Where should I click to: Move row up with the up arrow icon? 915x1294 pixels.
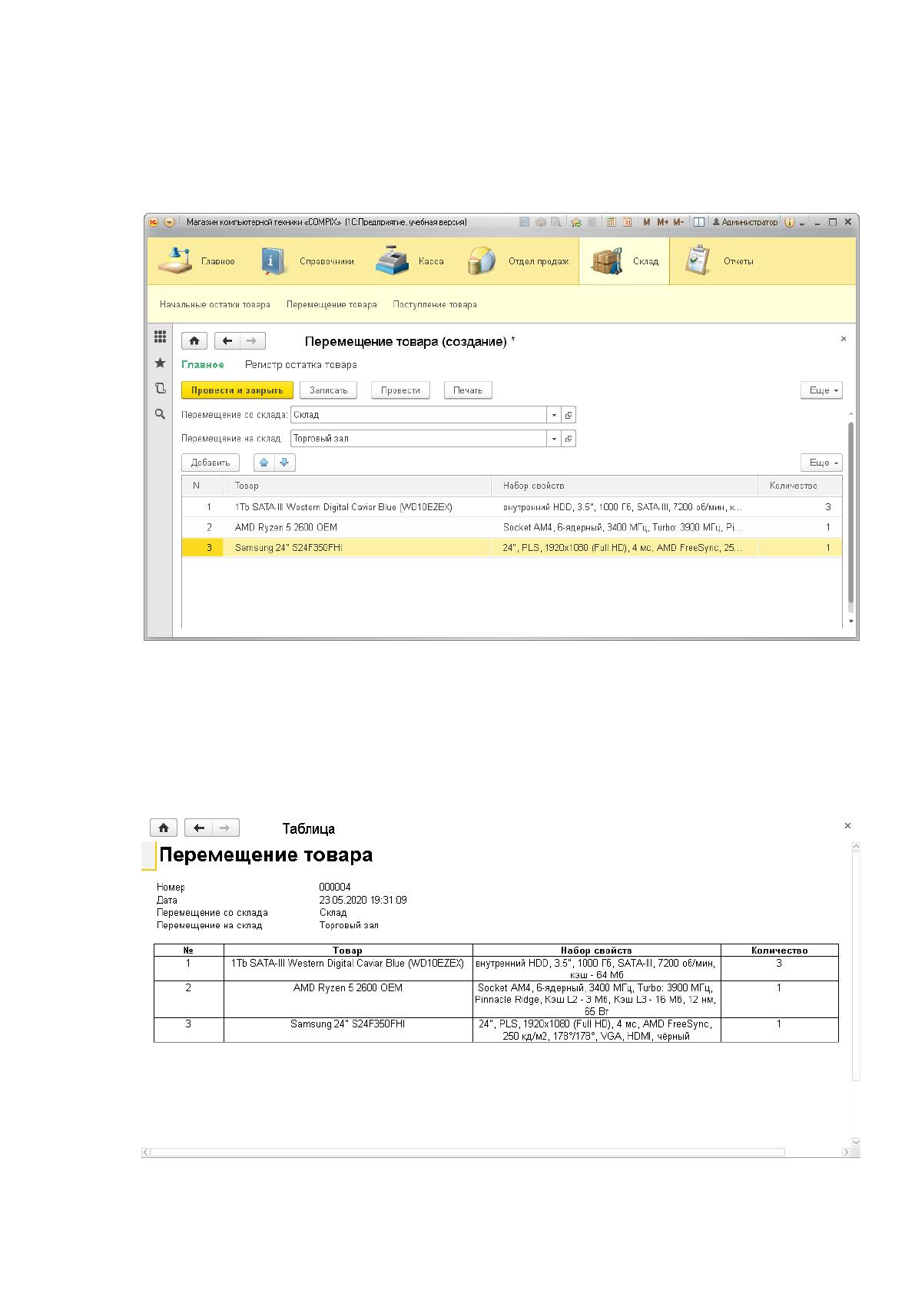point(264,463)
